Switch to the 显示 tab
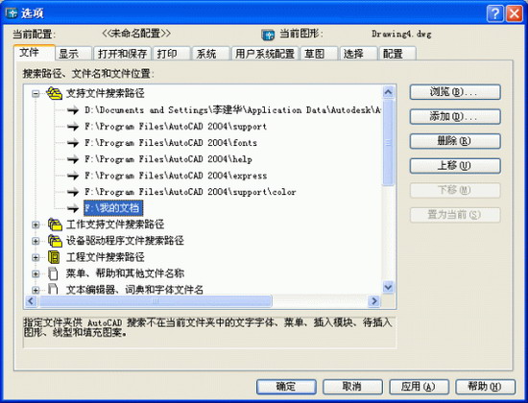Viewport: 528px width, 403px height. [73, 54]
